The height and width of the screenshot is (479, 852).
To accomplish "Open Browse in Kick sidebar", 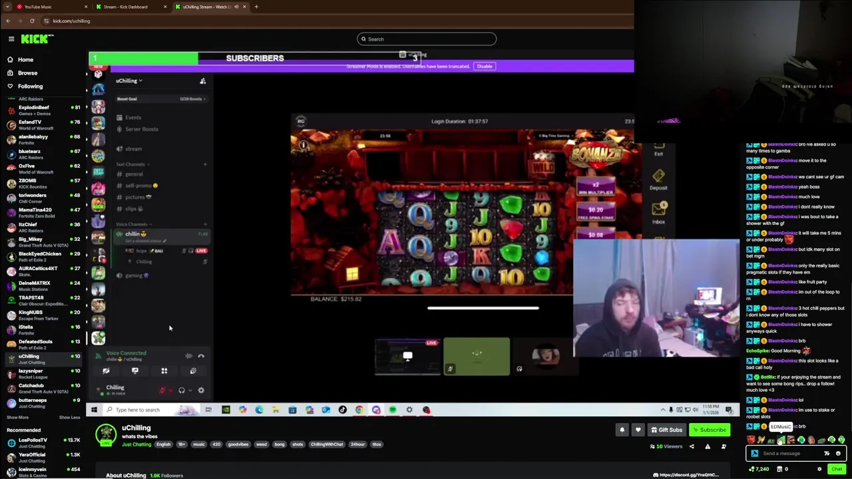I will (27, 73).
